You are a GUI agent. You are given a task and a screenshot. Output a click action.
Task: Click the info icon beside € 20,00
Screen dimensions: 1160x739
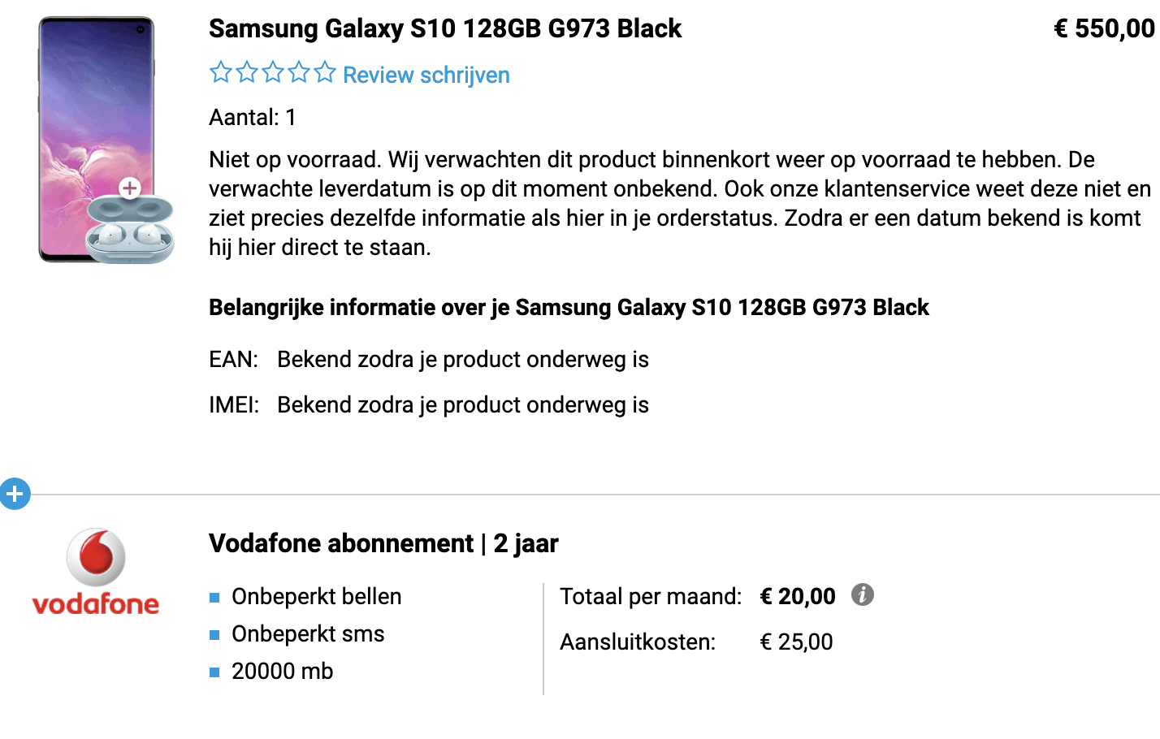click(863, 594)
